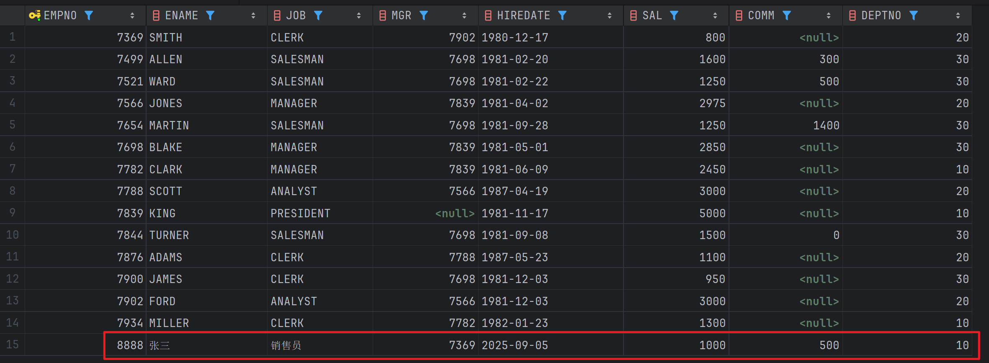Click the COMM column filter icon
The width and height of the screenshot is (989, 363).
tap(787, 15)
